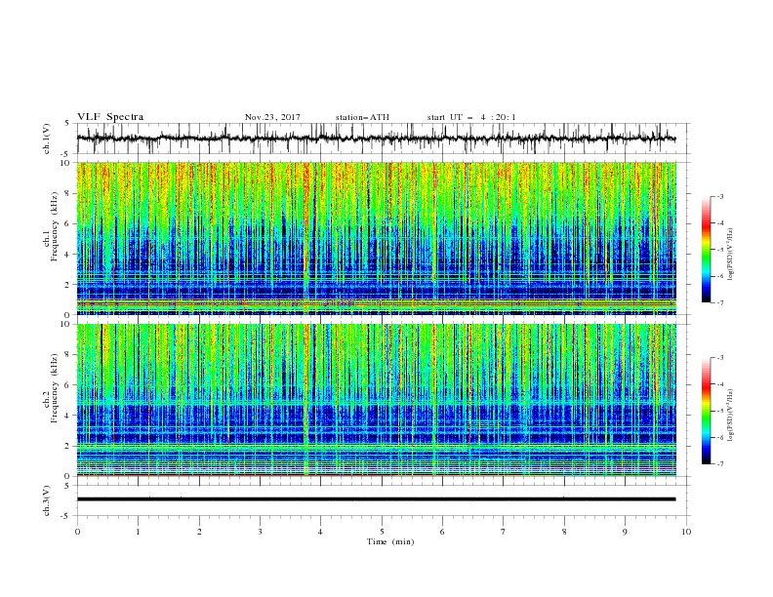This screenshot has width=773, height=597.
Task: Click the time axis tick label "5"
Action: (x=382, y=532)
